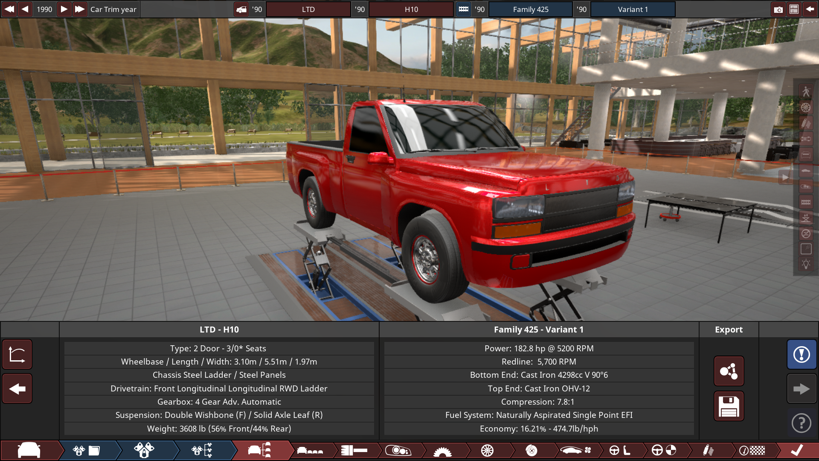
Task: Click the car model icon in top bar
Action: pos(241,9)
